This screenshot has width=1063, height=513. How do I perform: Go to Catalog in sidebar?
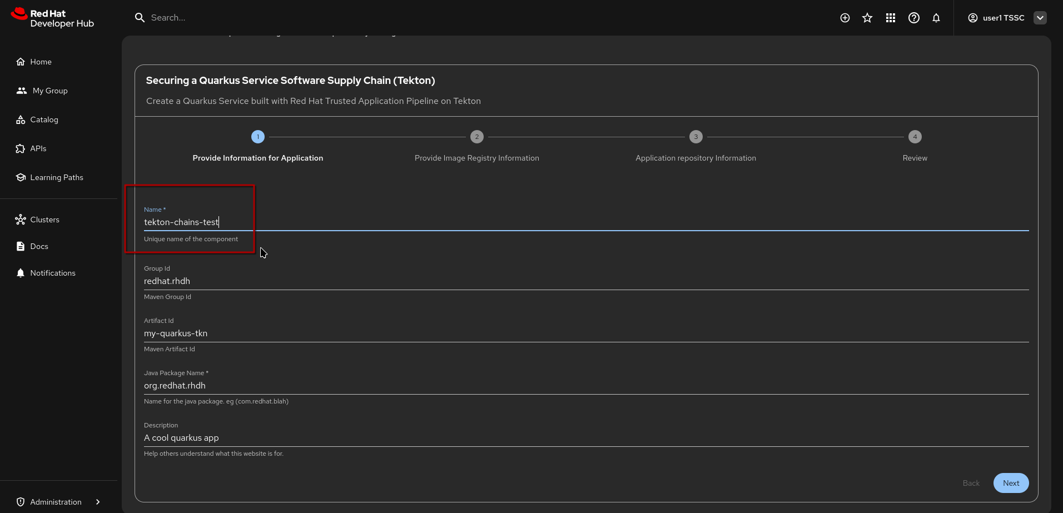(44, 119)
